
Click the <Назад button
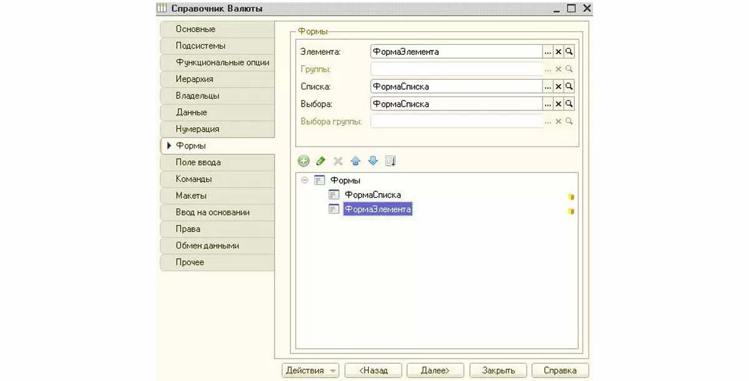click(x=373, y=370)
